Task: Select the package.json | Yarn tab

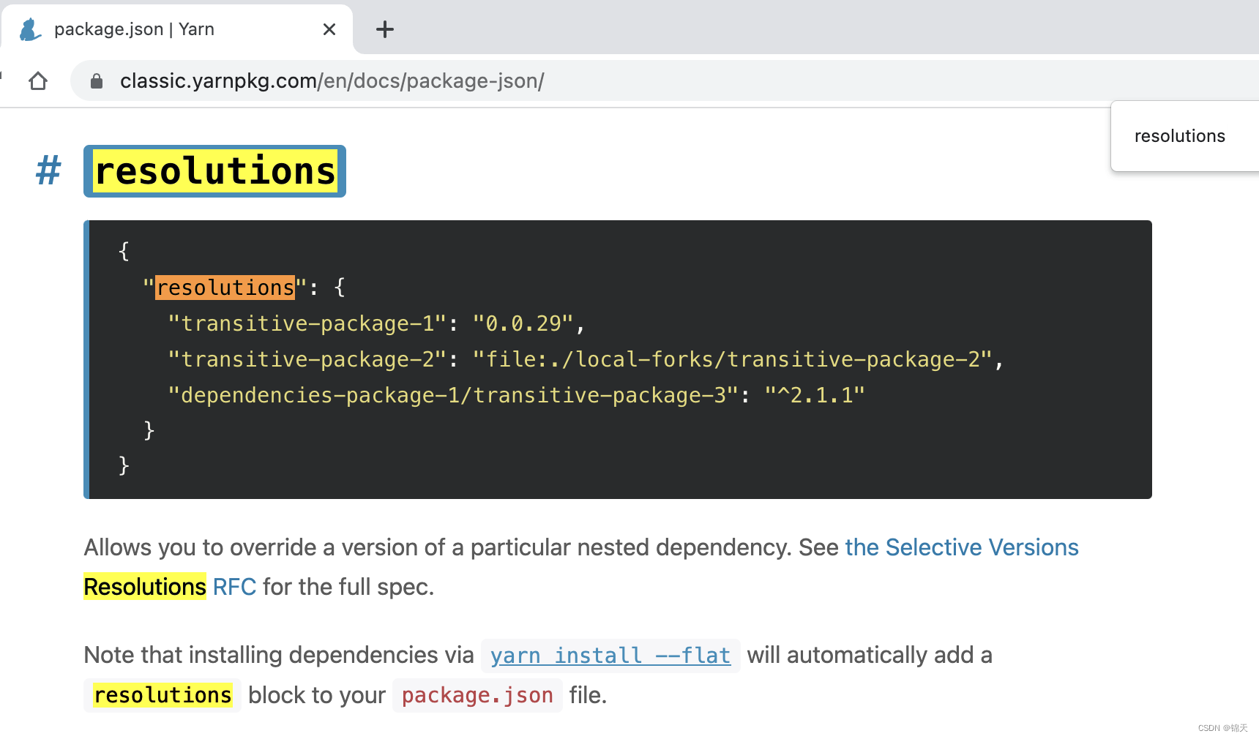Action: [177, 29]
